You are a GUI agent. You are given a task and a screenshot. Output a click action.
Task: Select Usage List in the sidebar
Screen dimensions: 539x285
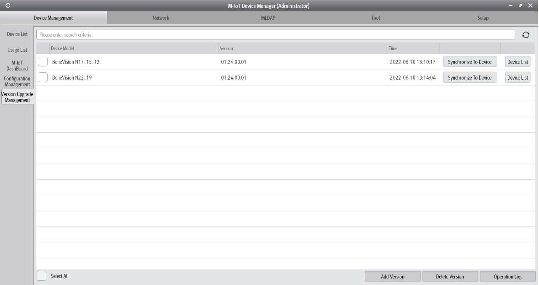[x=17, y=50]
